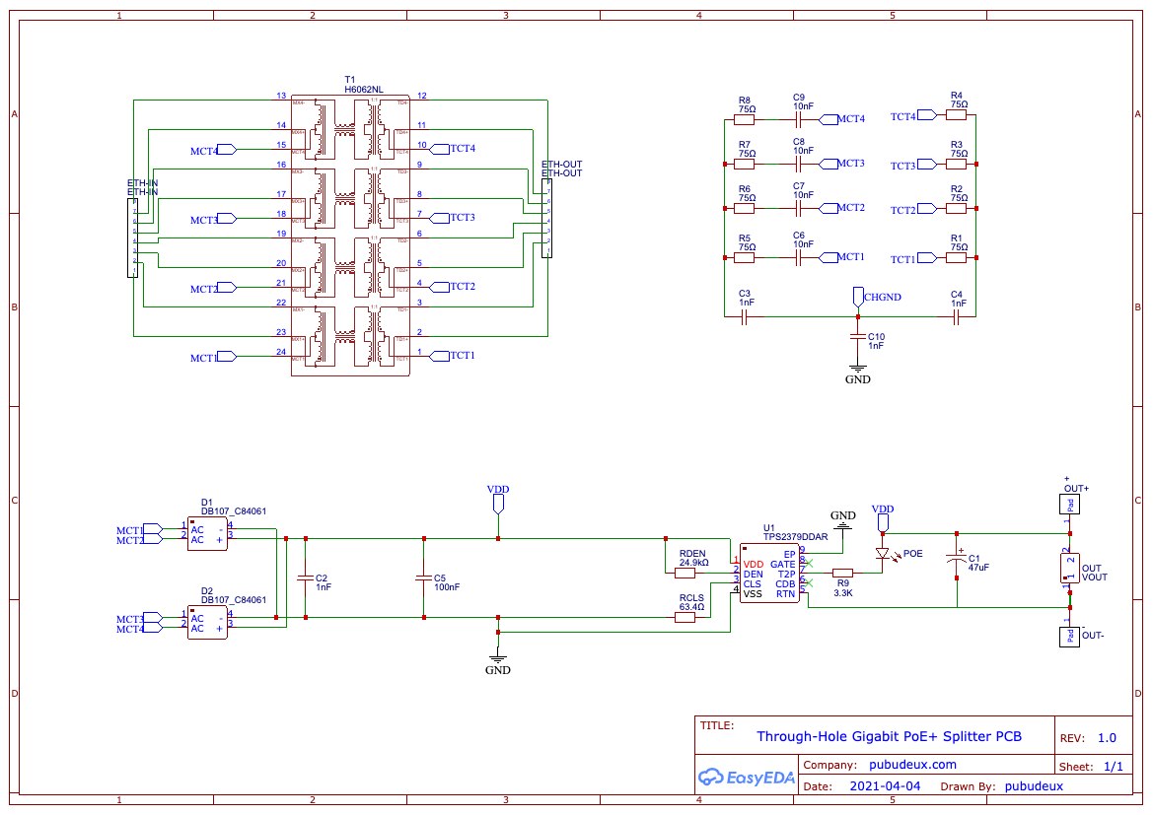The width and height of the screenshot is (1153, 815).
Task: Click the C10 1nF capacitor
Action: 857,337
